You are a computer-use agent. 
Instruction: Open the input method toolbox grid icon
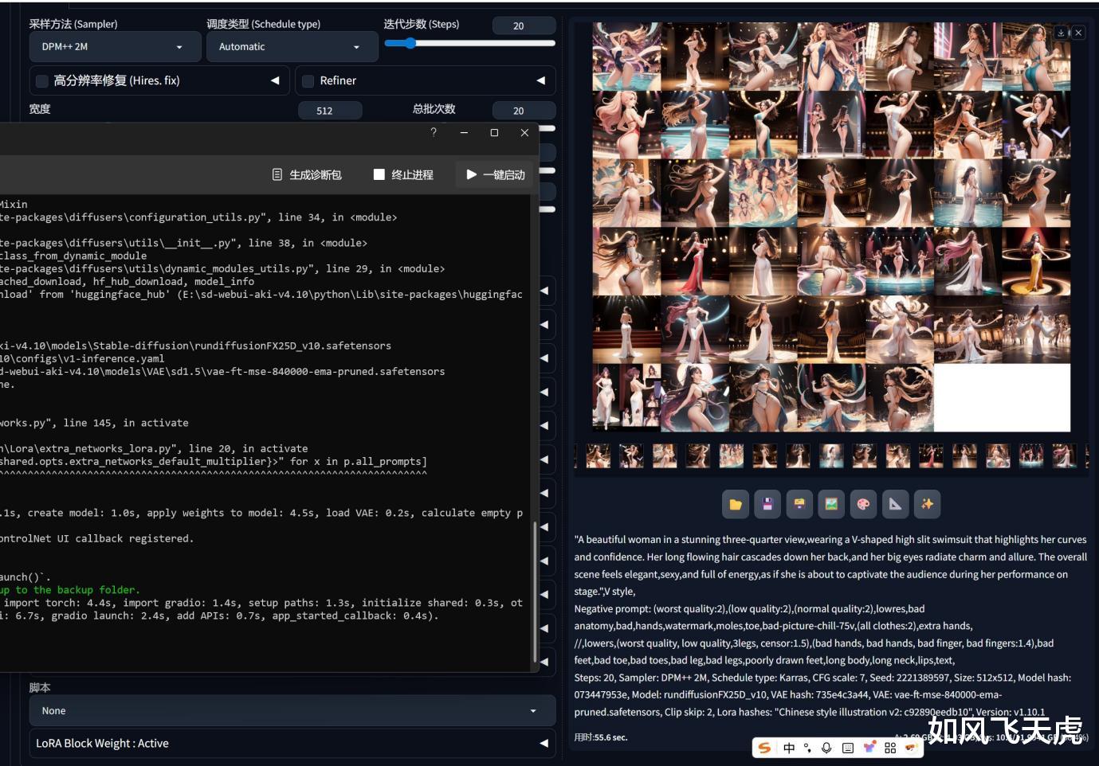890,748
